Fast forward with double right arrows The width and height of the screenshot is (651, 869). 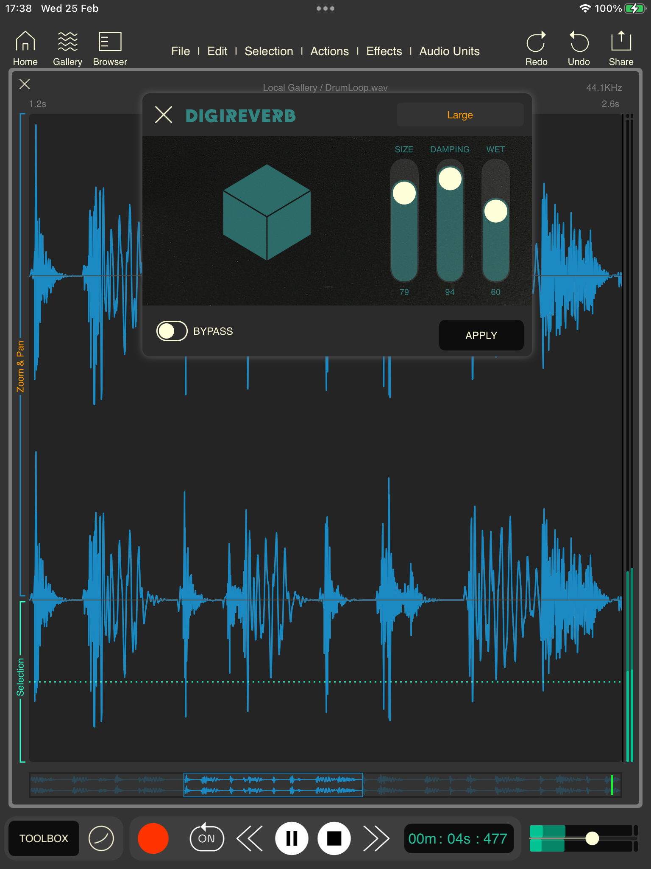[x=376, y=838]
